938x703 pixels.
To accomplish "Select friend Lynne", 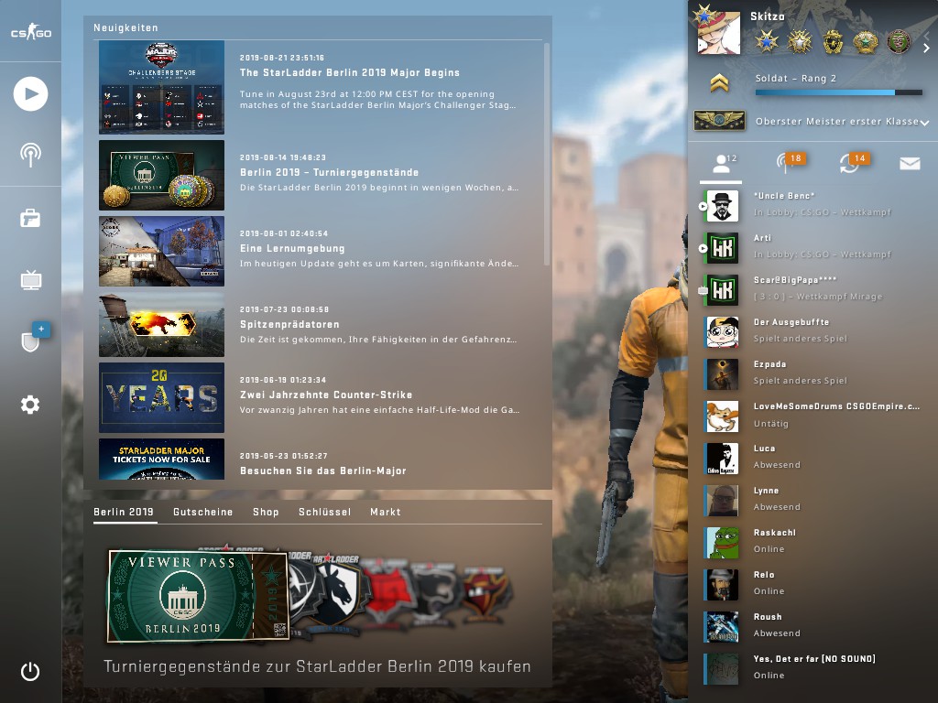I will (x=813, y=501).
